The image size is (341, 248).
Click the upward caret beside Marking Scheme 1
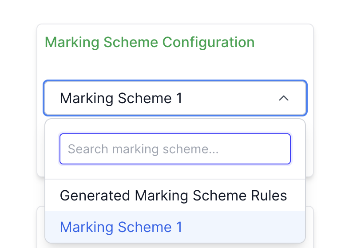283,98
